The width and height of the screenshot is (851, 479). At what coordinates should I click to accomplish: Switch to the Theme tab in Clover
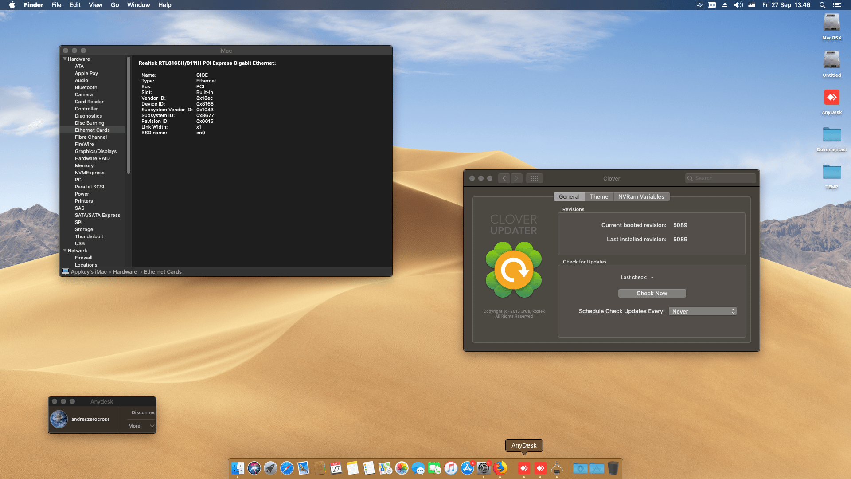click(599, 196)
